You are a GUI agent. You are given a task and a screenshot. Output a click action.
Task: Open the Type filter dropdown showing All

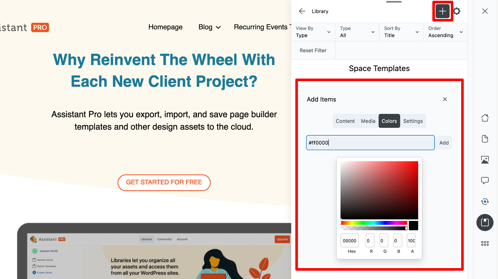tap(357, 32)
